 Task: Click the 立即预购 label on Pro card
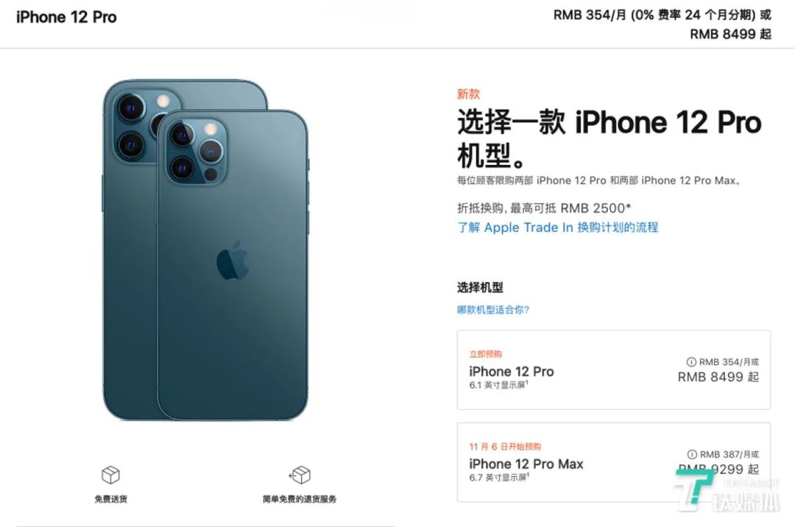[x=486, y=354]
